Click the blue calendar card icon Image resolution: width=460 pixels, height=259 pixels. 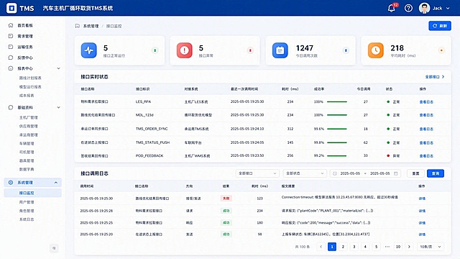tap(280, 50)
